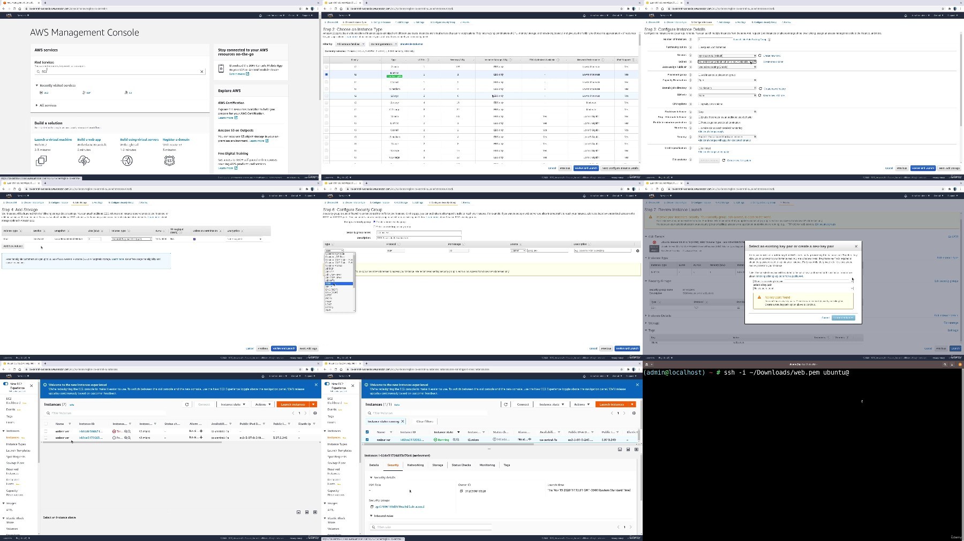Click Launch Instances in key pair dialog
The height and width of the screenshot is (541, 964).
[843, 318]
